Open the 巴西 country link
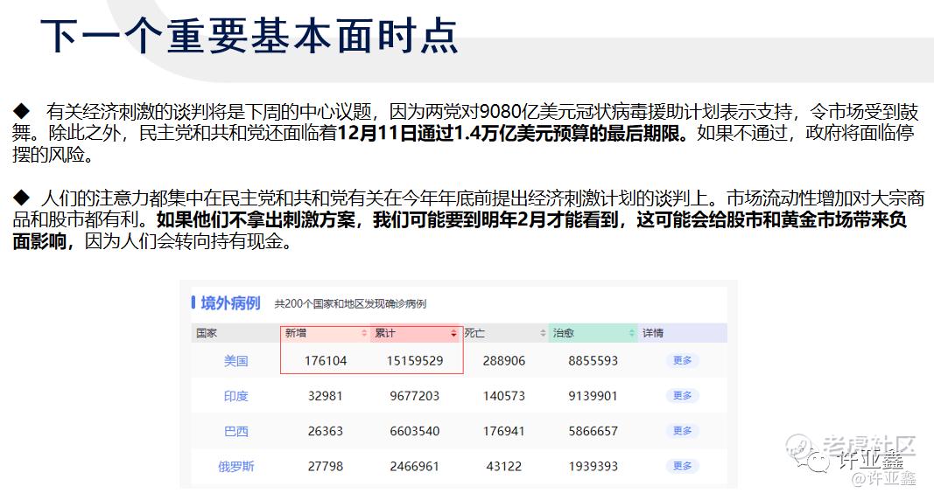 (235, 431)
